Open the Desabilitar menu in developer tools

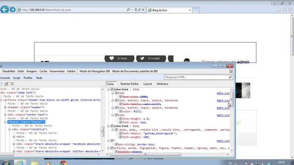pyautogui.click(x=9, y=71)
